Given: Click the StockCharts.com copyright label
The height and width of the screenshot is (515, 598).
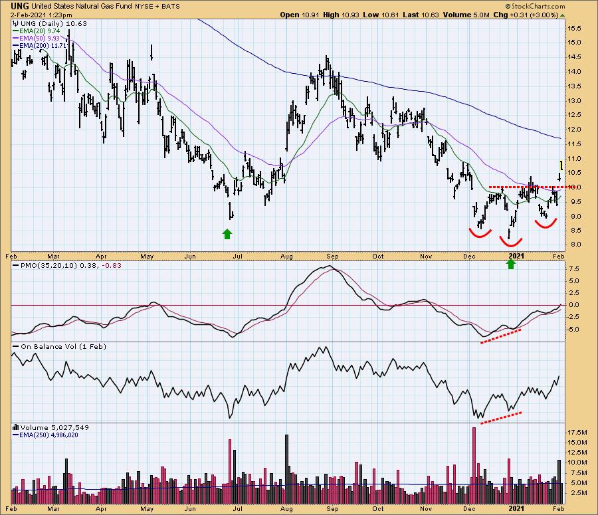Looking at the screenshot, I should pyautogui.click(x=536, y=6).
